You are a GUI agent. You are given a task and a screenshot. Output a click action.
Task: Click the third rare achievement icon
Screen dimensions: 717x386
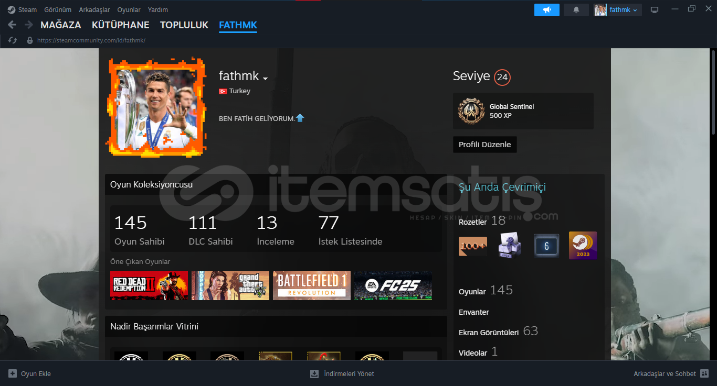tap(227, 356)
